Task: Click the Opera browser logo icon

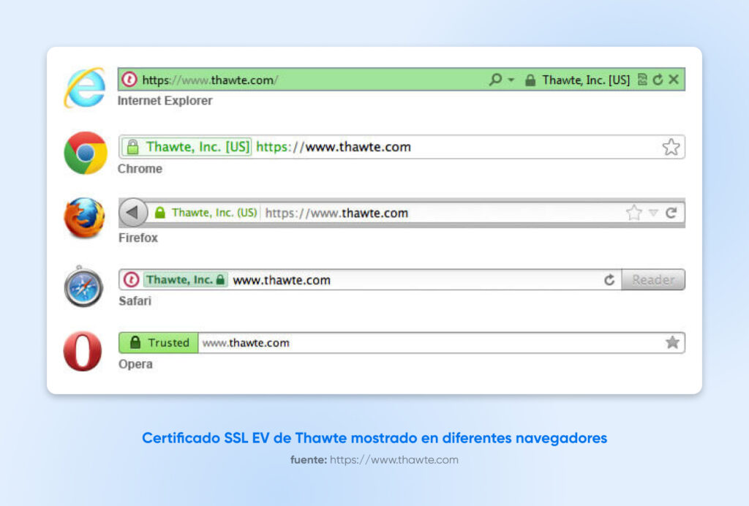Action: [x=83, y=351]
